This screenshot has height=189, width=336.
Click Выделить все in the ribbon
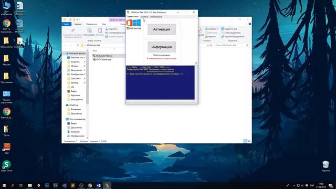click(x=229, y=29)
